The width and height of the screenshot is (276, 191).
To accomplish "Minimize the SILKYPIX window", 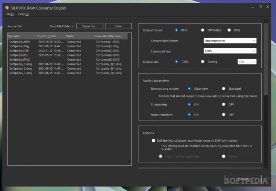I will coord(253,7).
